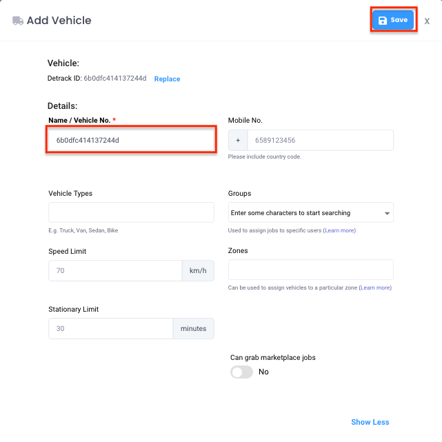Click the floppy disk icon on Save

tap(383, 20)
